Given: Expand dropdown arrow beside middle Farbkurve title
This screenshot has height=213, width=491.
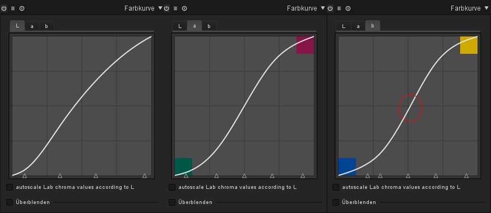Looking at the screenshot, I should pos(323,8).
